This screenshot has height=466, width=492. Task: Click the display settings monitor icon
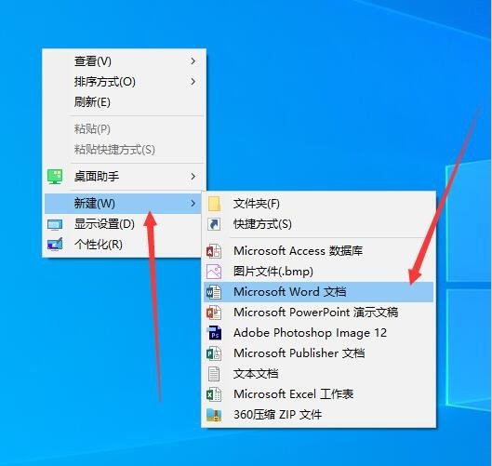click(55, 224)
